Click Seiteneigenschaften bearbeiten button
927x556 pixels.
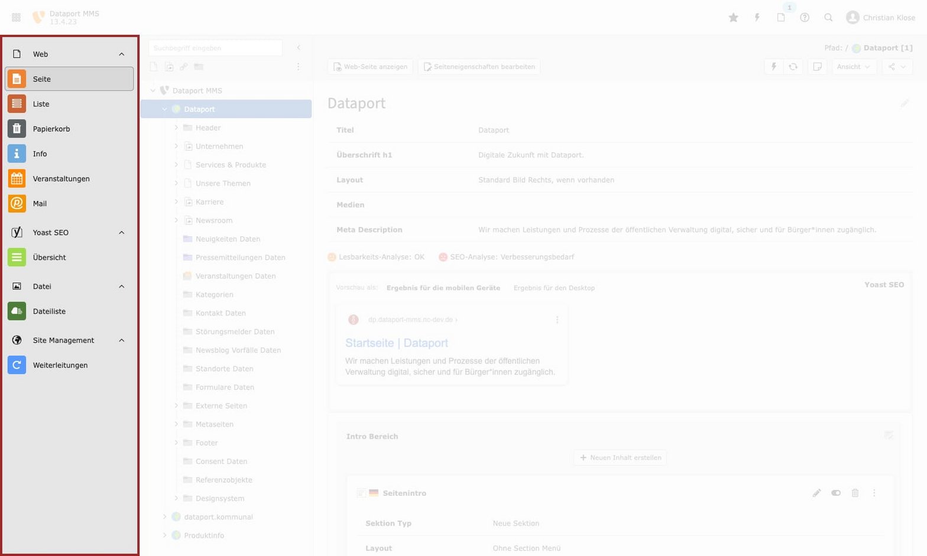tap(479, 67)
